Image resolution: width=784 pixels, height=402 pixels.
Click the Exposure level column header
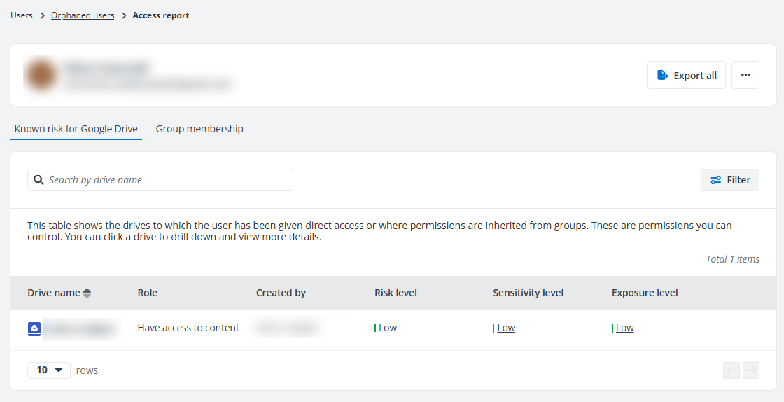pyautogui.click(x=645, y=293)
